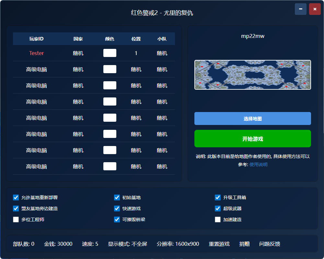The width and height of the screenshot is (324, 259).
Task: Toggle 初始基地 checkbox
Action: pyautogui.click(x=117, y=197)
